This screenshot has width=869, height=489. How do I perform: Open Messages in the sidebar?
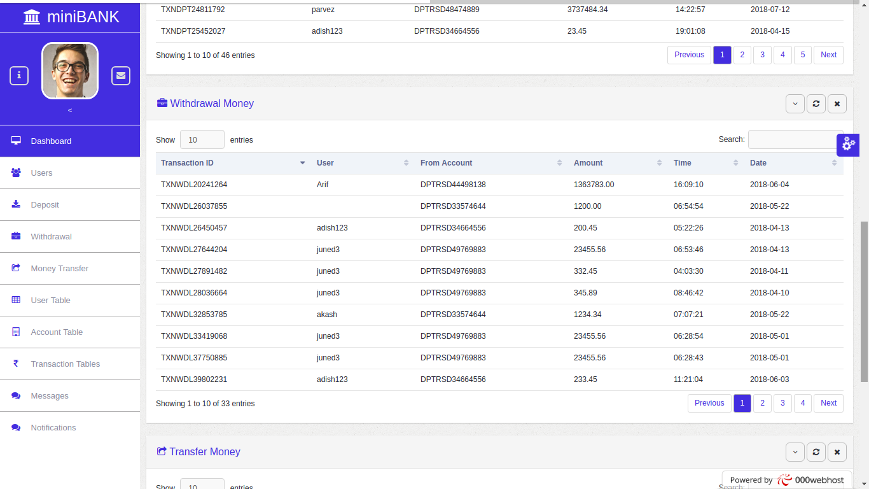point(70,395)
